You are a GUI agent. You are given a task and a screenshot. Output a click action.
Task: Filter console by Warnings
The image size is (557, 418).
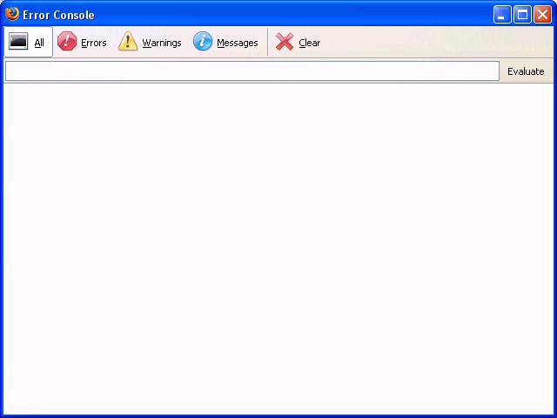150,42
